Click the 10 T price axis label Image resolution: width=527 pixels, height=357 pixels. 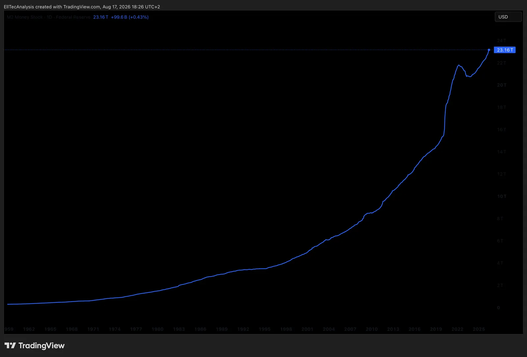pos(502,196)
